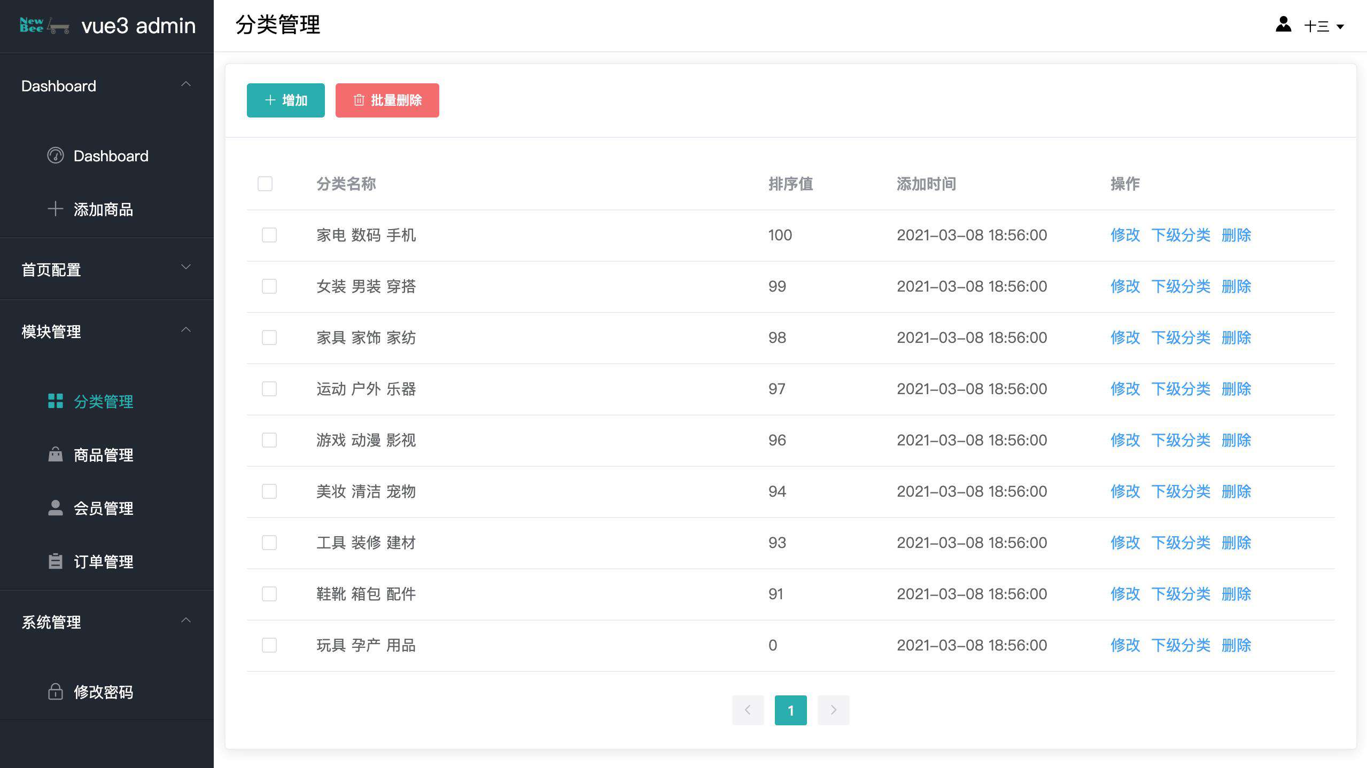The width and height of the screenshot is (1367, 768).
Task: Click the plus icon in 增加 button
Action: 270,100
